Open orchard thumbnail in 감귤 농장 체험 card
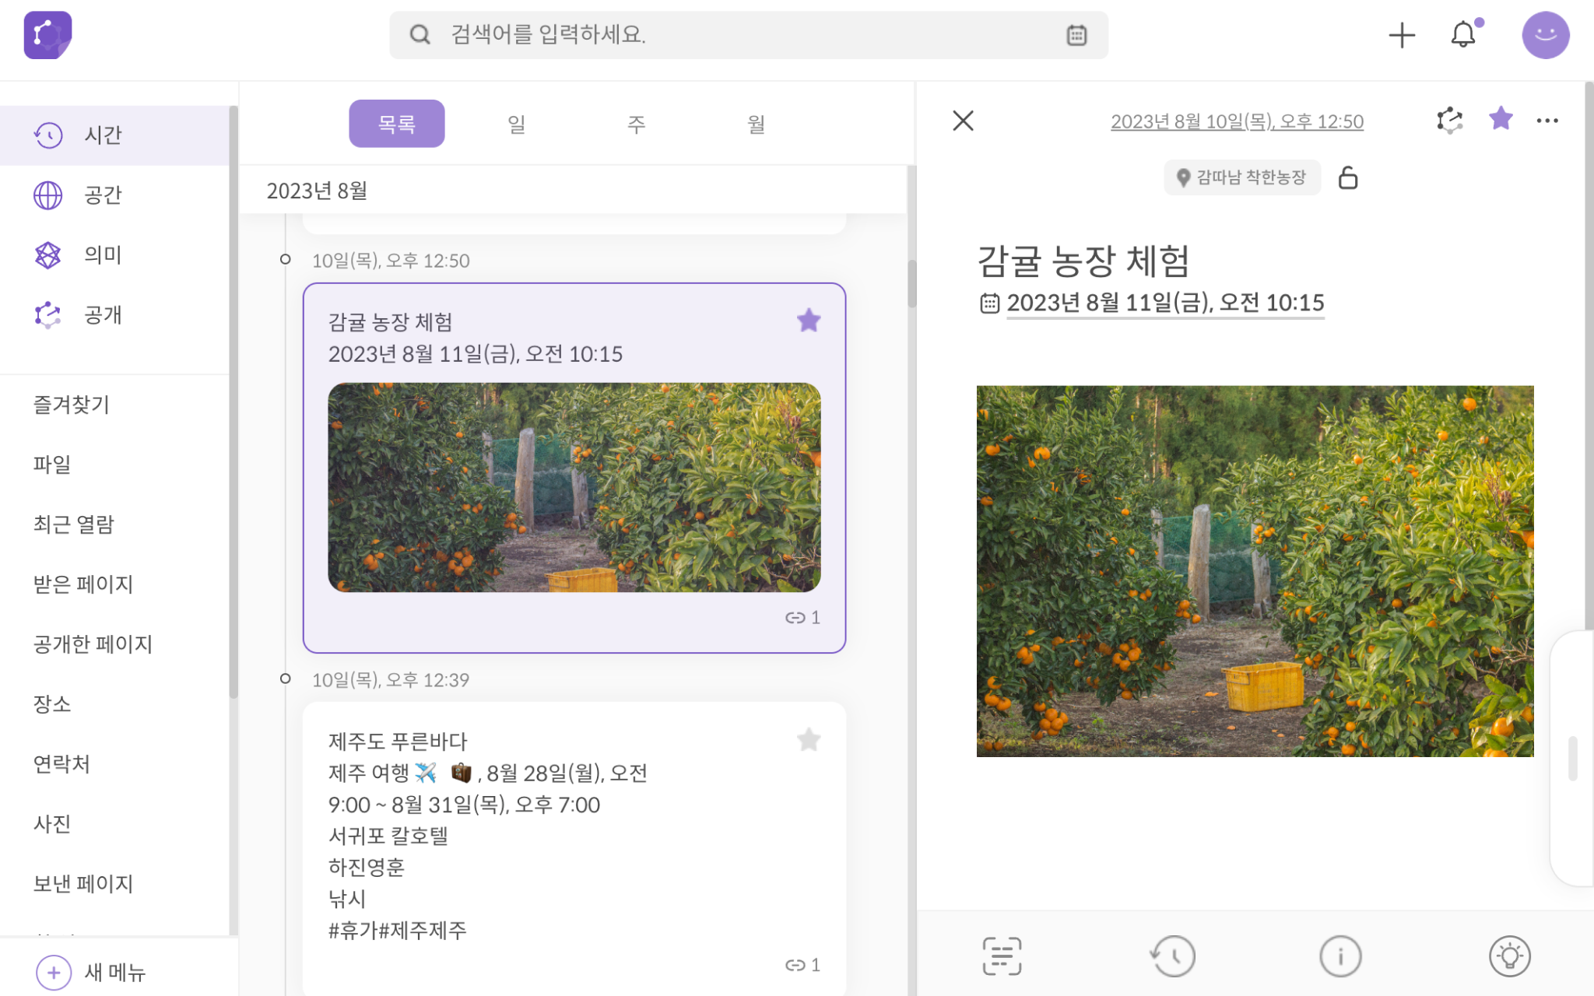The height and width of the screenshot is (996, 1594). point(574,487)
